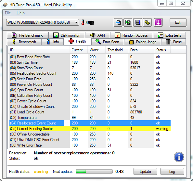The height and width of the screenshot is (181, 193).
Task: Switch to the Random Access tab
Action: tap(132, 35)
